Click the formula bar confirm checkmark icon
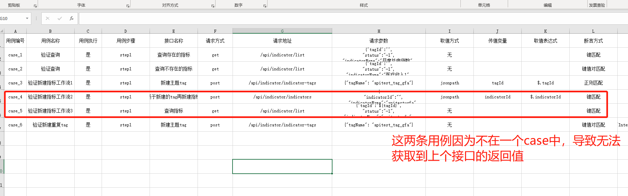This screenshot has height=196, width=628. point(60,18)
